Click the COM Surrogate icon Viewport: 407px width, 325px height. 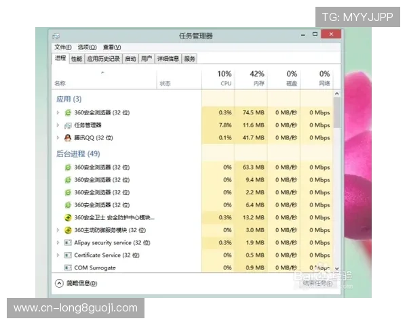click(x=68, y=267)
